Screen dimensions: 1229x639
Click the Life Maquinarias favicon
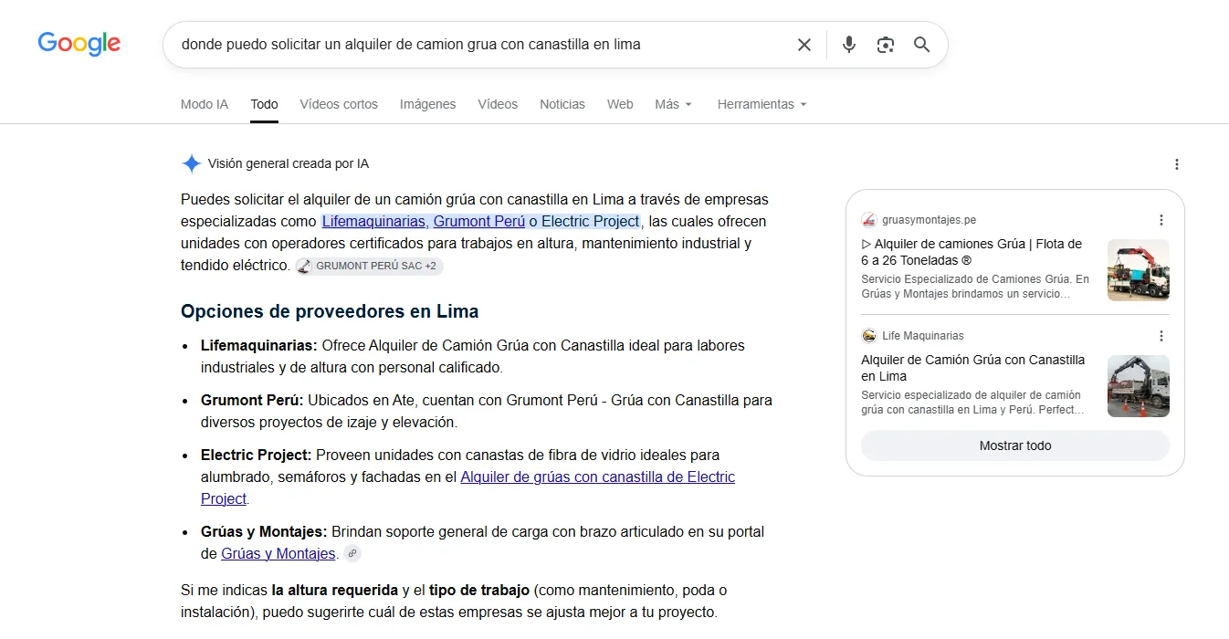coord(868,336)
